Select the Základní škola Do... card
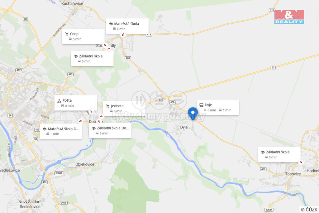The image size is (319, 213). tap(110, 131)
